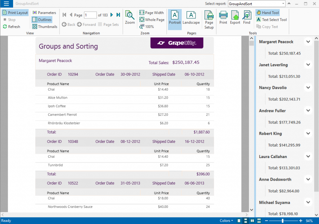This screenshot has width=319, height=224.
Task: Open Total: $250,187.45 outline entry
Action: pyautogui.click(x=284, y=54)
